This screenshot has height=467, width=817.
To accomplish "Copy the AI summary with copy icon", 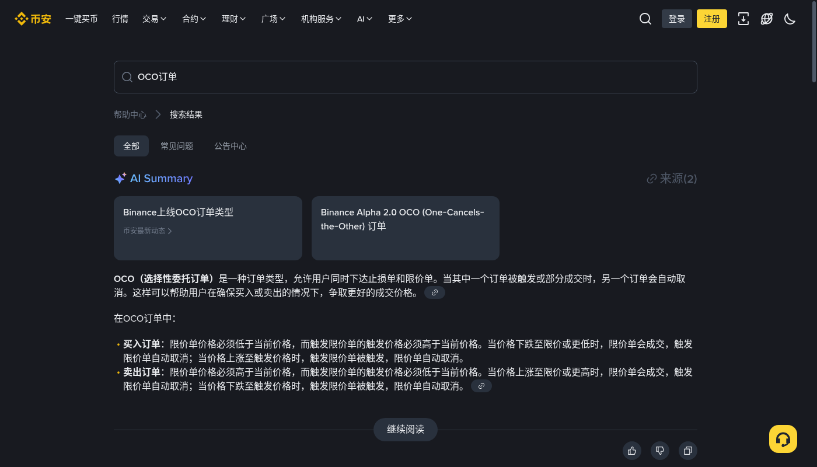I will [x=688, y=451].
